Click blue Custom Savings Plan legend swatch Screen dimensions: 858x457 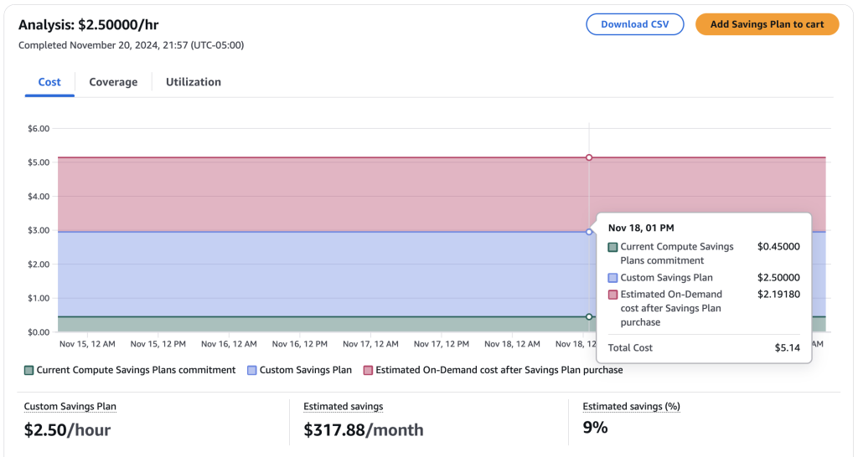click(251, 370)
